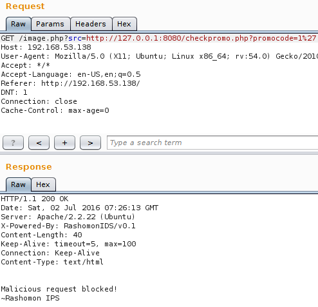Click the 'Malicious request blocked!' text
The height and width of the screenshot is (307, 318).
pos(59,289)
